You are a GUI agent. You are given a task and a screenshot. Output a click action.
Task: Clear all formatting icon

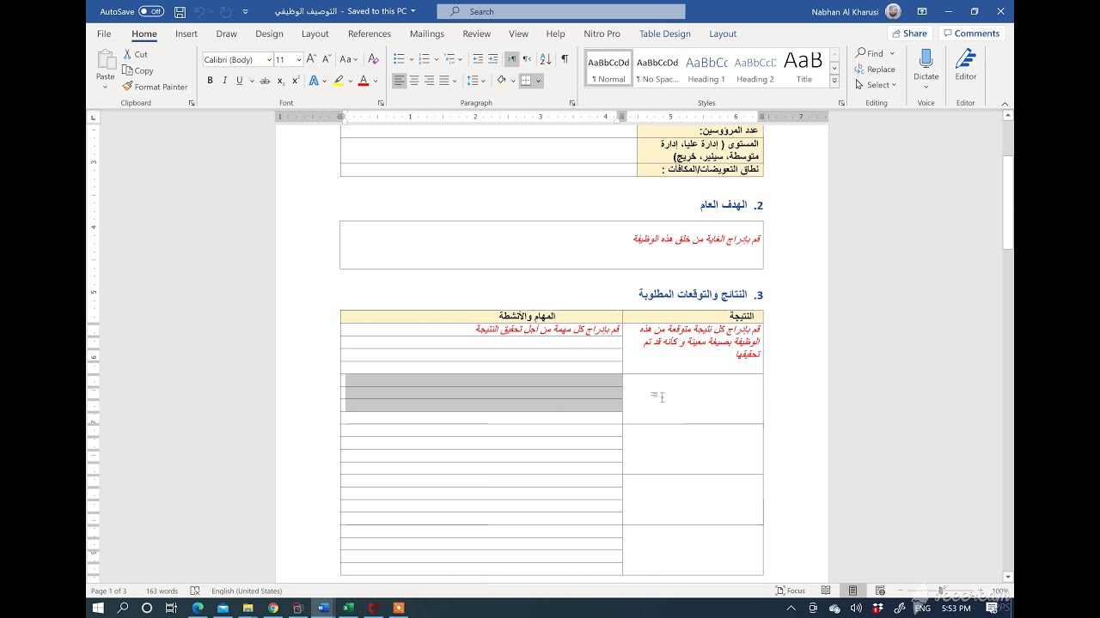(x=373, y=59)
